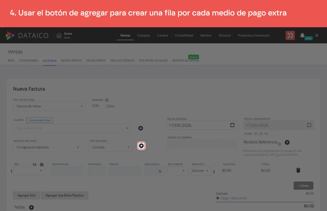Image resolution: width=327 pixels, height=211 pixels.
Task: Open Tipo de Factura dropdown
Action: (49, 106)
